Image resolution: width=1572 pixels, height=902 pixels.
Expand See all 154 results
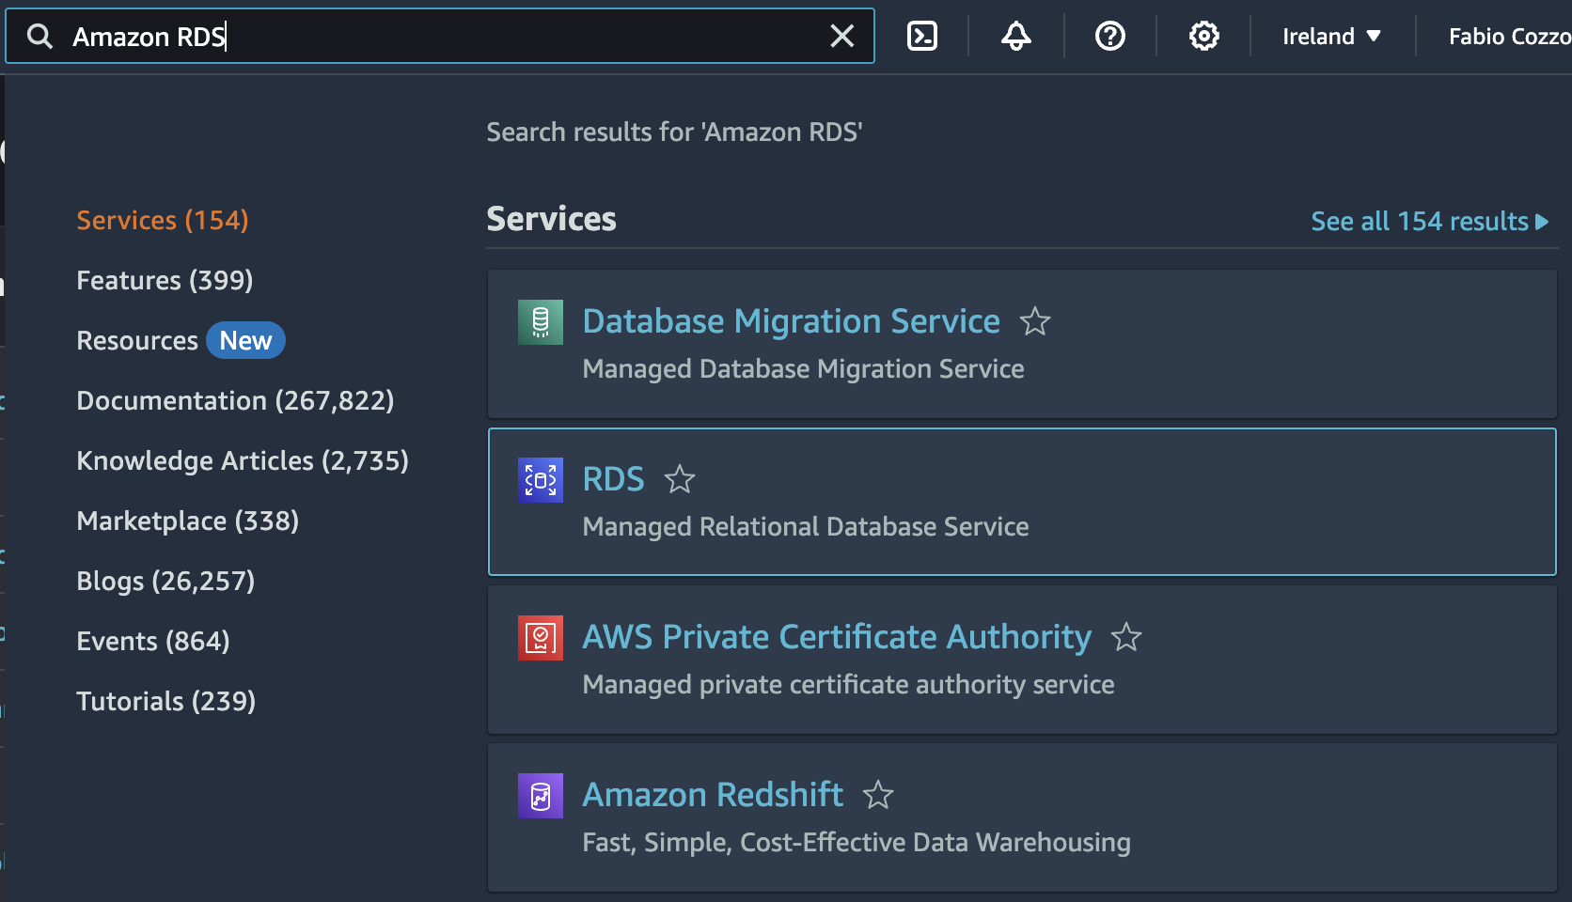coord(1429,222)
